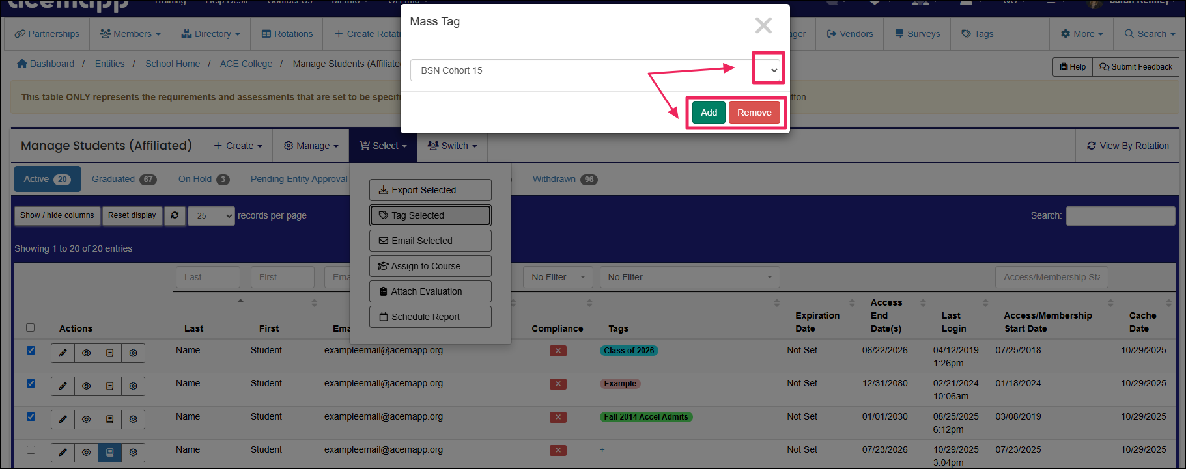Switch to the On Hold tab
The height and width of the screenshot is (469, 1186).
(204, 179)
